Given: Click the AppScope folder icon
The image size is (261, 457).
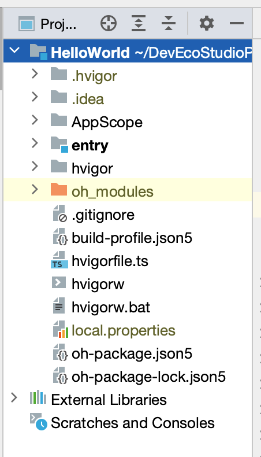Looking at the screenshot, I should (59, 120).
